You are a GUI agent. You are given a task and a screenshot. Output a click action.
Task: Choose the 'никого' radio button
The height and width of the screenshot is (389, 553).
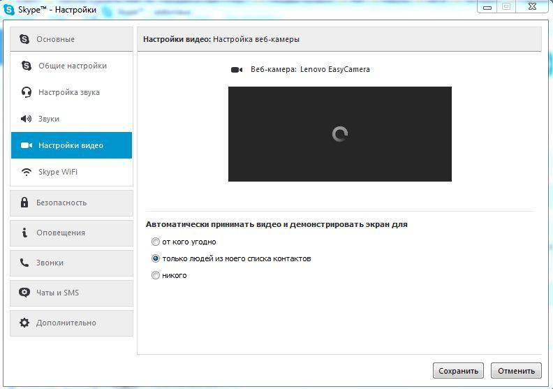156,275
